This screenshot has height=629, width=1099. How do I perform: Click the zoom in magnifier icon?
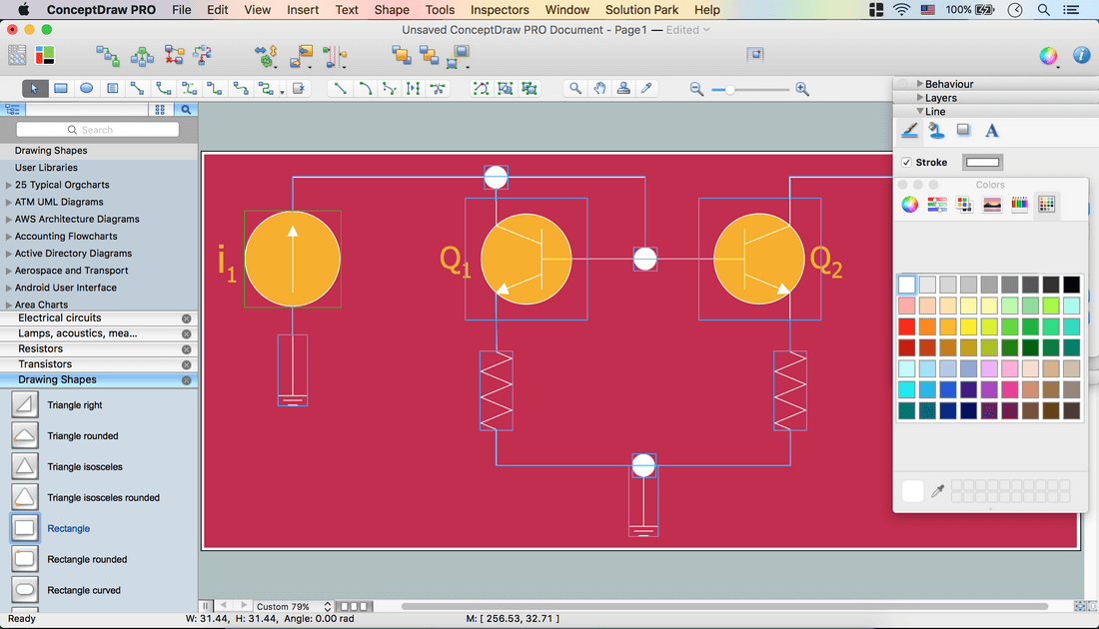[x=802, y=89]
